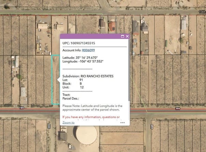Click the Zoom to link
The image size is (206, 152).
click(69, 122)
